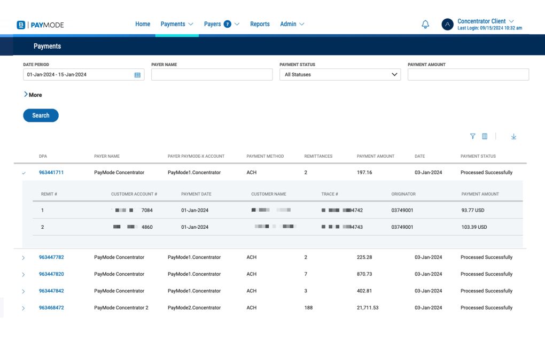Expand row for DPA 963447820
Viewport: 545px width, 341px height.
[24, 275]
